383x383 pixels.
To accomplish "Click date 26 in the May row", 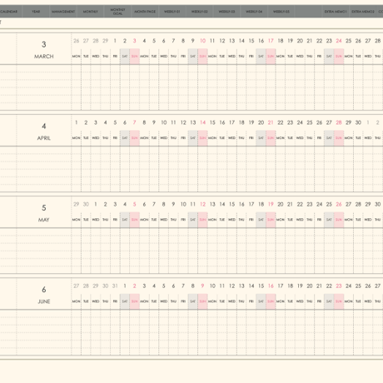I will pyautogui.click(x=339, y=204).
